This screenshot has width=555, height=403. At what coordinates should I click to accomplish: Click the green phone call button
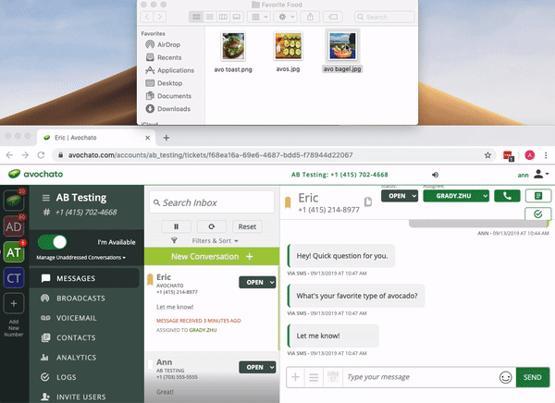(507, 196)
